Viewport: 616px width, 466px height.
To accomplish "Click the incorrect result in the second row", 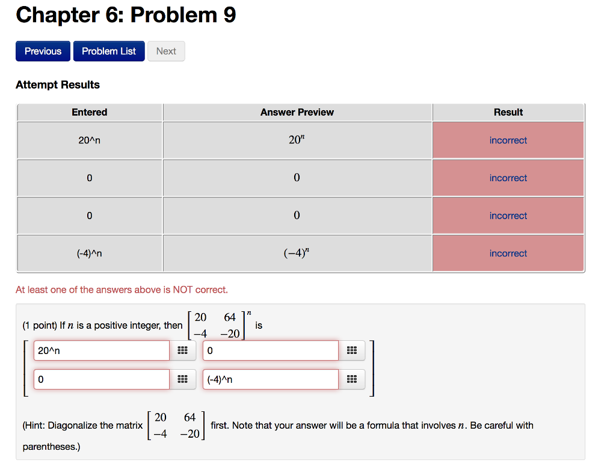I will (x=508, y=178).
